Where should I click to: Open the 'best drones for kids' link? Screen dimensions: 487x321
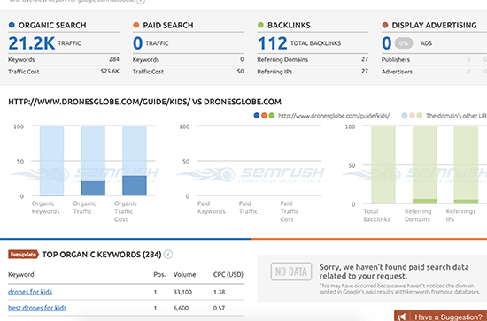(x=37, y=308)
